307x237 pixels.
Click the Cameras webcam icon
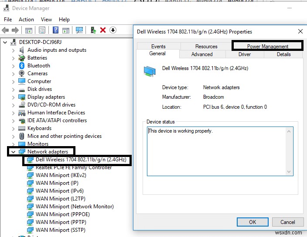click(x=21, y=73)
